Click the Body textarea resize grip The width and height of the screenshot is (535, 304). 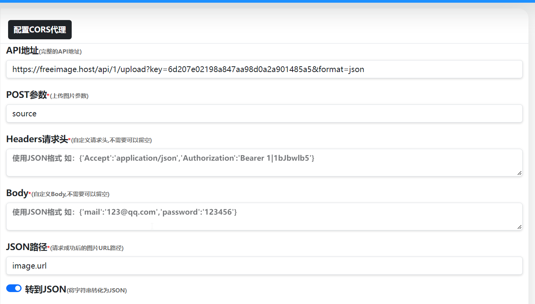click(520, 227)
